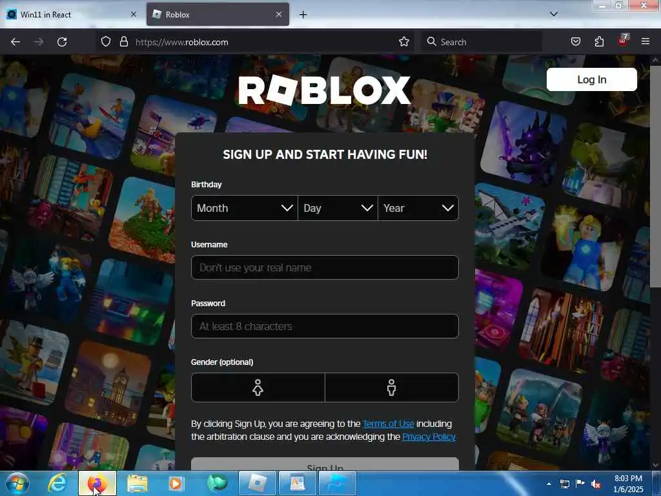Click the site security padlock icon

123,42
